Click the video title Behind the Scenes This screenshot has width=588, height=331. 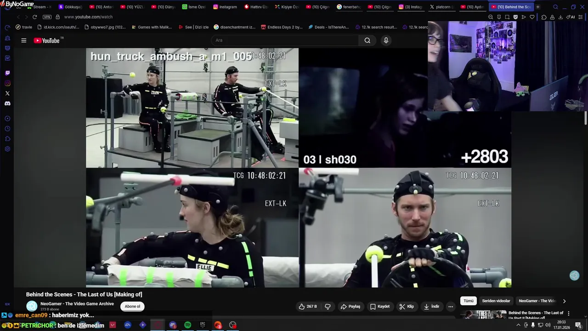84,294
